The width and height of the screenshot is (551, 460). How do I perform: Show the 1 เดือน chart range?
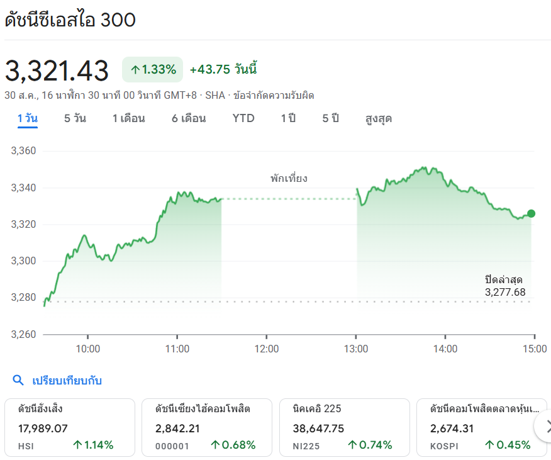click(x=129, y=118)
